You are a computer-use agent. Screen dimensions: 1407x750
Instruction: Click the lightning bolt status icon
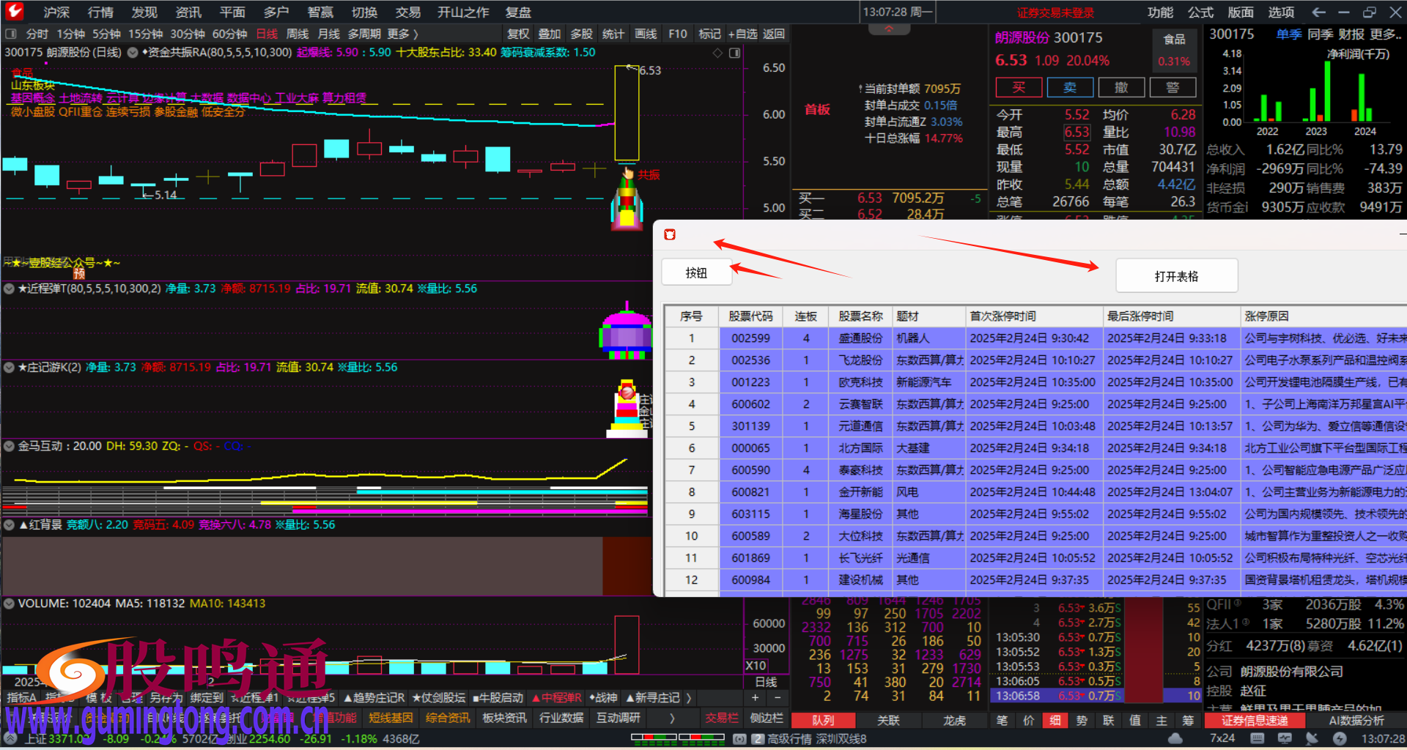pos(1340,738)
